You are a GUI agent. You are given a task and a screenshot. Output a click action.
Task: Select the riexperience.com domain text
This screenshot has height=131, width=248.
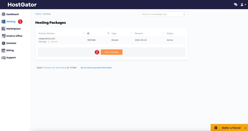(47, 38)
